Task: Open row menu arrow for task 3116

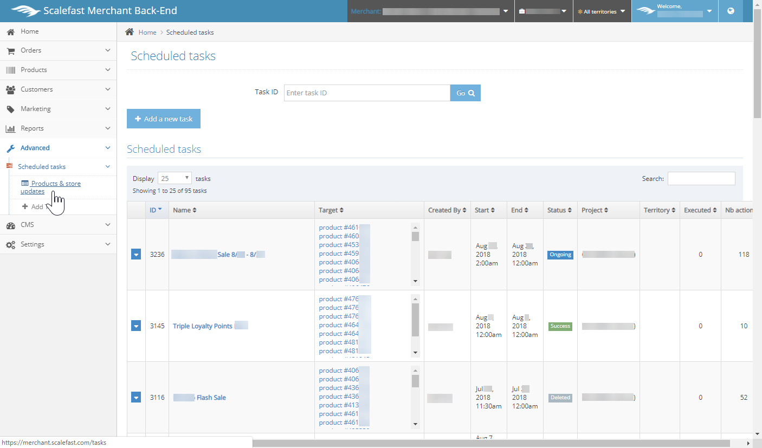Action: (x=136, y=397)
